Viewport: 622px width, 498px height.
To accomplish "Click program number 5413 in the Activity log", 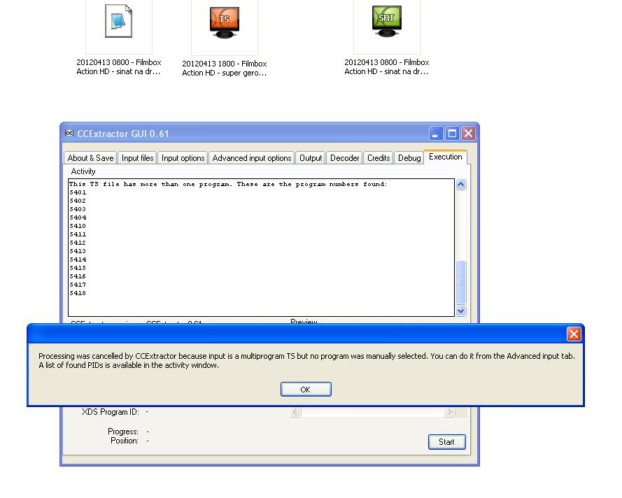I will [78, 251].
